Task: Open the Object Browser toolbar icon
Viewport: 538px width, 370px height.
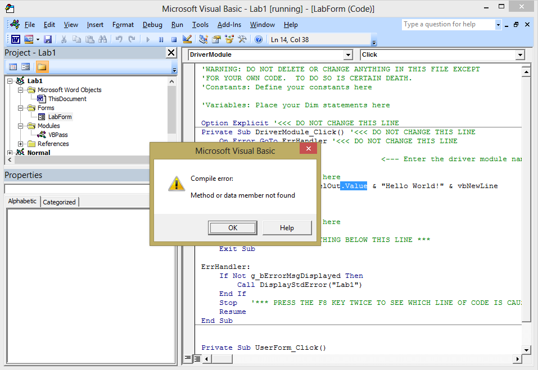Action: click(229, 39)
